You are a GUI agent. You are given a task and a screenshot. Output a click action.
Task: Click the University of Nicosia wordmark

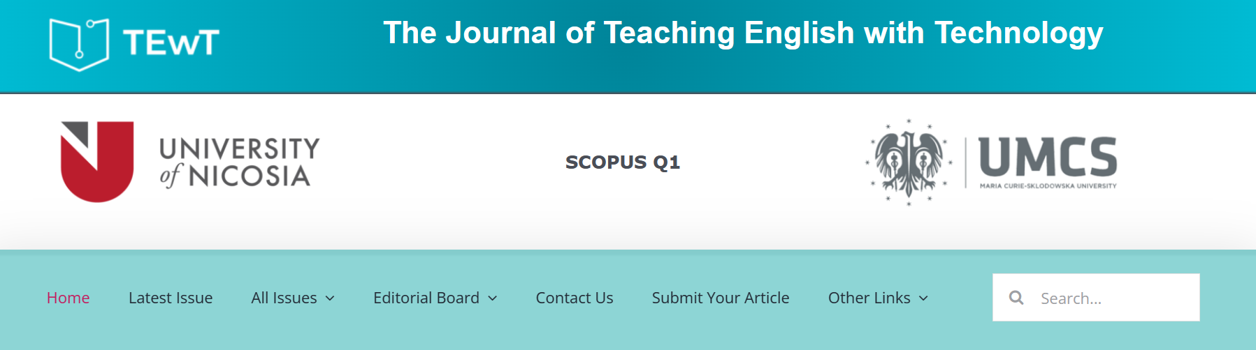[239, 162]
